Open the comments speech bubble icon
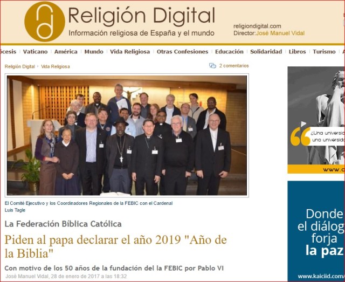Image resolution: width=345 pixels, height=282 pixels. point(212,66)
